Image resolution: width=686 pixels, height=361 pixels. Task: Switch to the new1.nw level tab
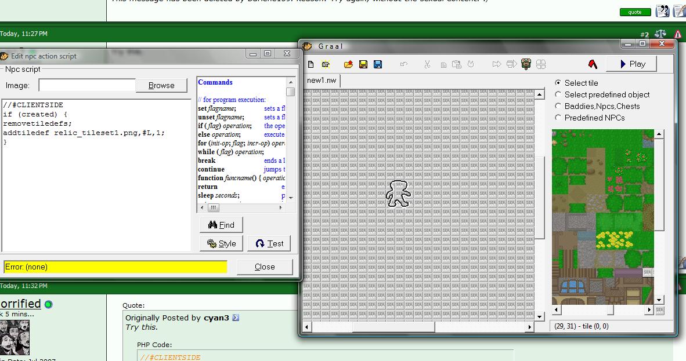coord(322,81)
